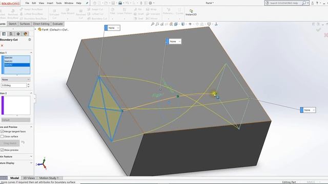The height and width of the screenshot is (184, 328).
Task: Click the Zoom to Fit view icon
Action: coord(153,24)
